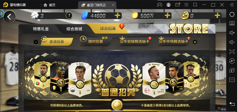The image size is (238, 112).
Task: Select the G. Bale player card
Action: click(x=80, y=79)
